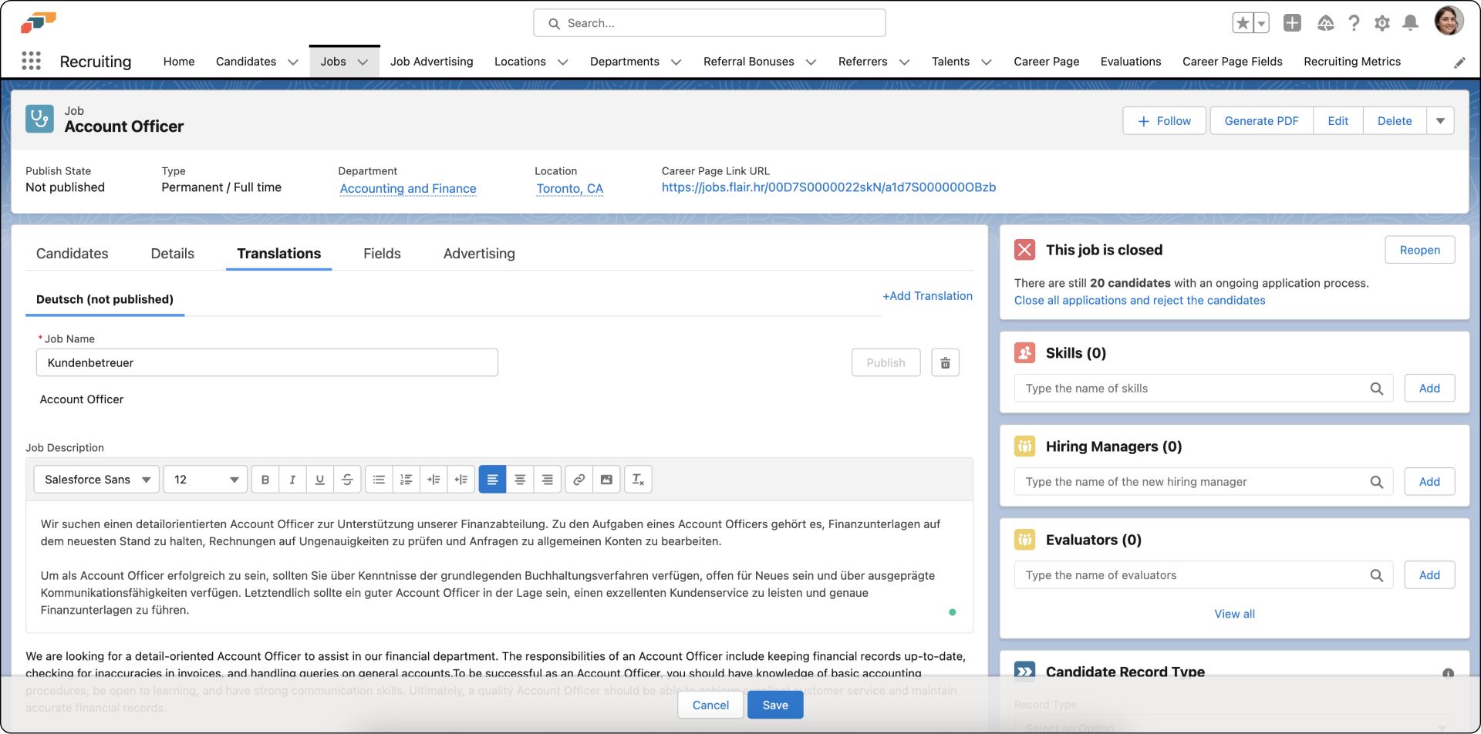This screenshot has height=734, width=1481.
Task: Delete the German translation with the trash icon
Action: [x=945, y=362]
